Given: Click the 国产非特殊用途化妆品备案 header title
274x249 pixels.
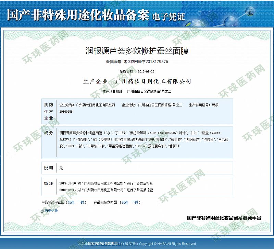Looking at the screenshot, I should click(x=78, y=15).
